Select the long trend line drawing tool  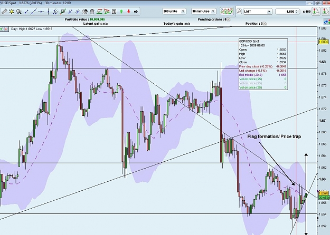pos(34,12)
